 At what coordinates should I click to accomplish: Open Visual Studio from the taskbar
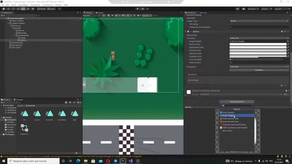130,161
